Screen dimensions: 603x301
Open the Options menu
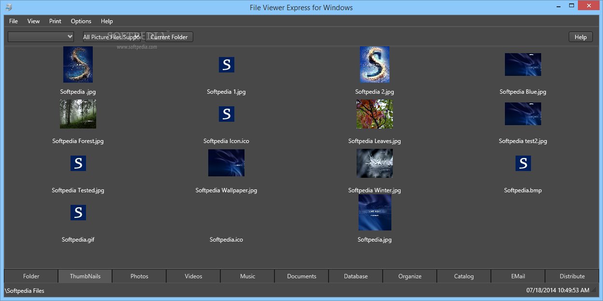(81, 21)
